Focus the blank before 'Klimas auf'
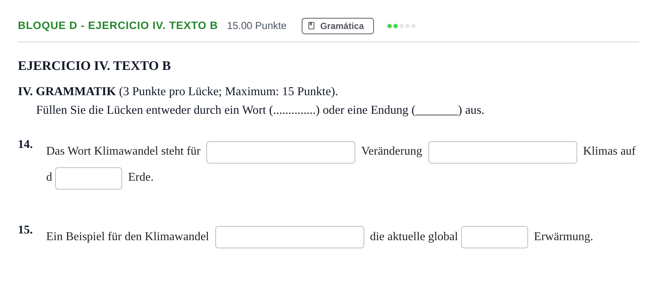The height and width of the screenshot is (287, 657). [x=503, y=152]
